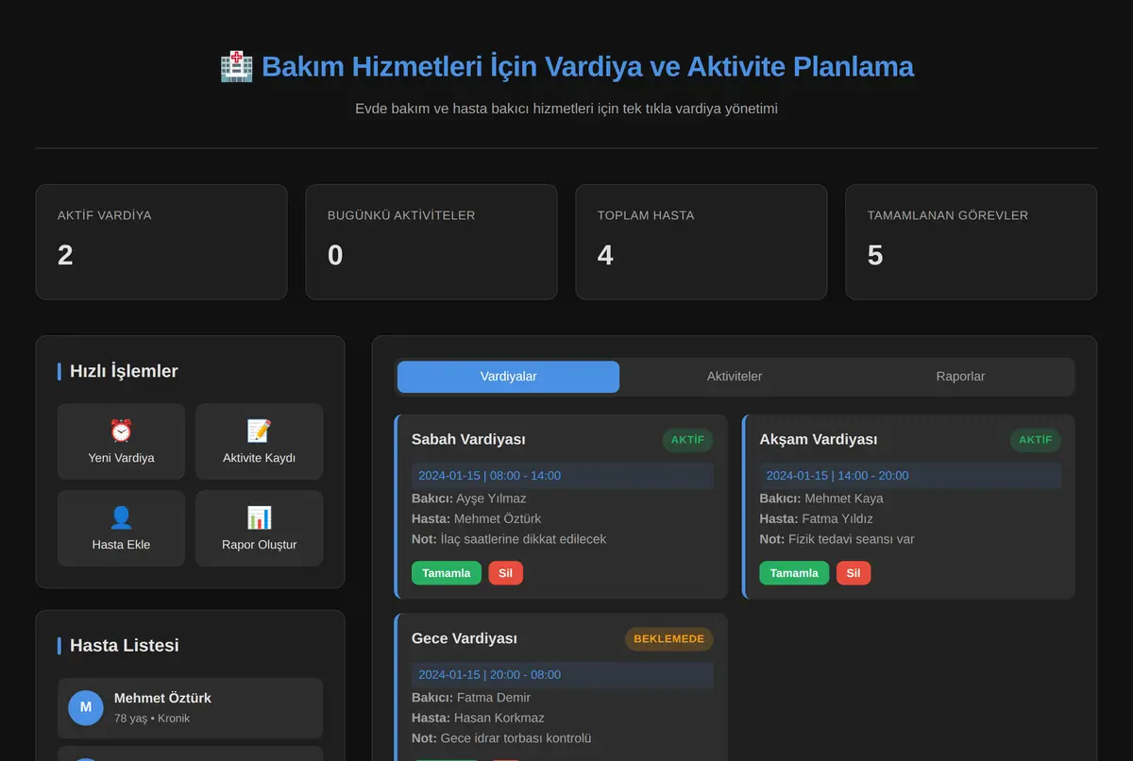1133x761 pixels.
Task: Switch to the Vardiyalar tab
Action: click(508, 377)
